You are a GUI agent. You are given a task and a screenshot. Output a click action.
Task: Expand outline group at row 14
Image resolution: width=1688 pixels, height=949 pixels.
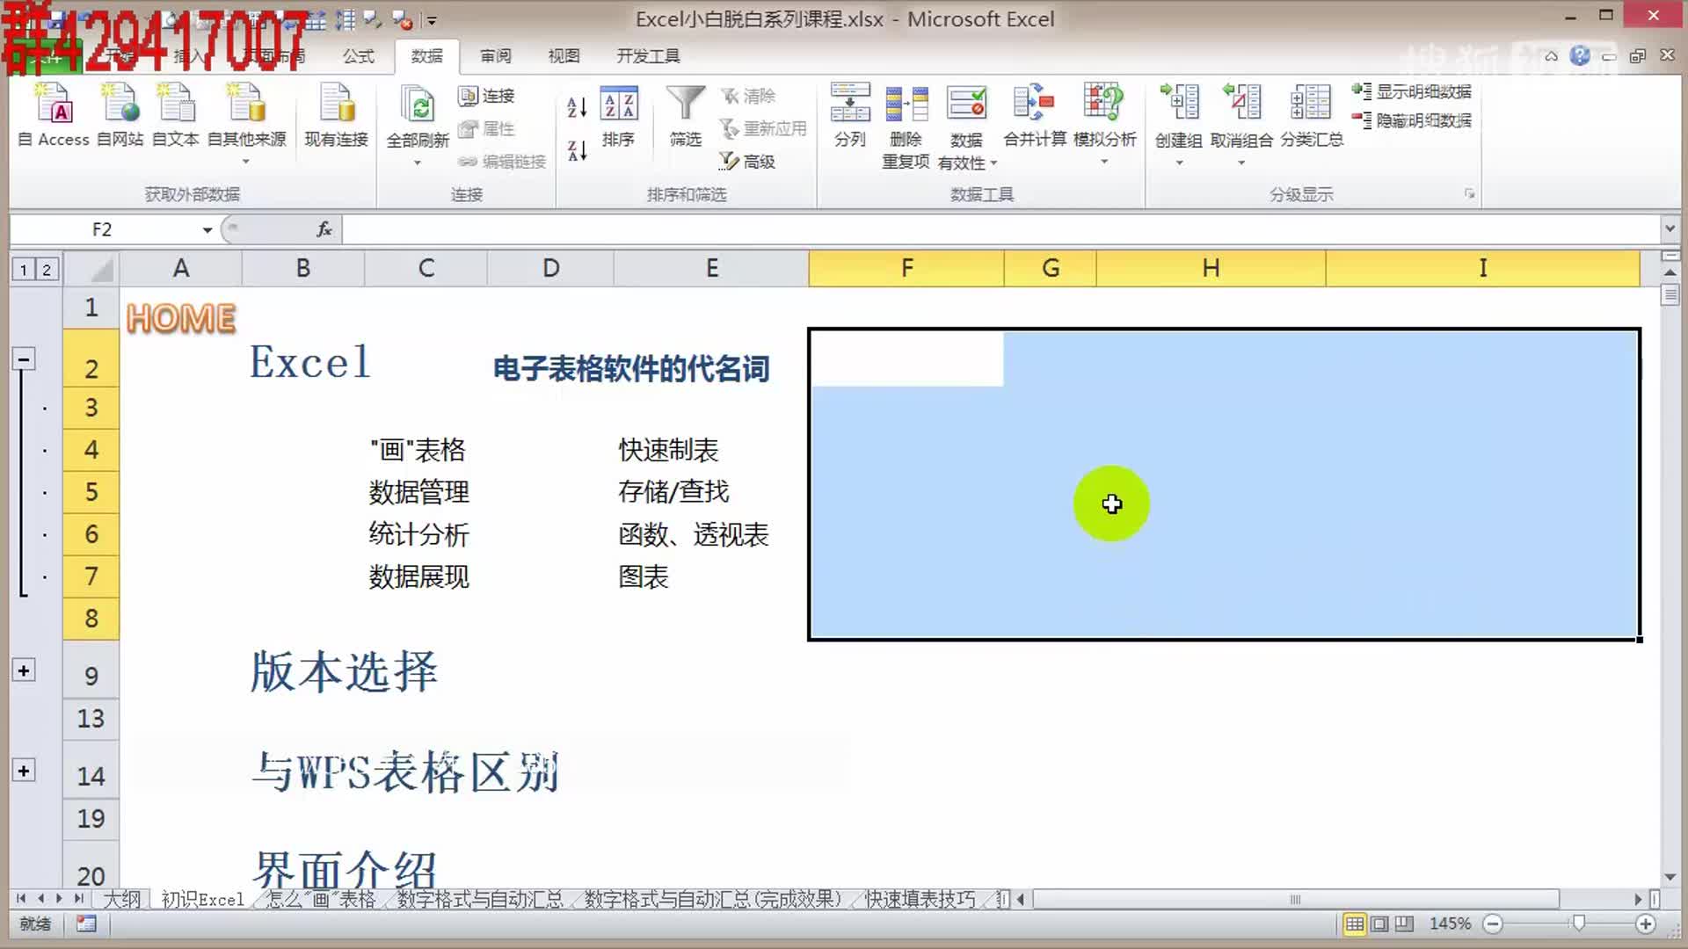(x=24, y=771)
